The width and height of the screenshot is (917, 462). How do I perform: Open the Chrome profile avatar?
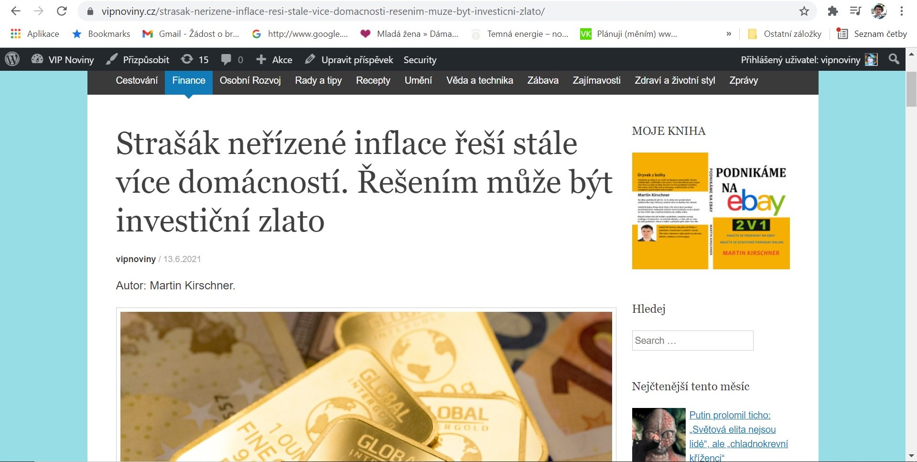pos(879,11)
